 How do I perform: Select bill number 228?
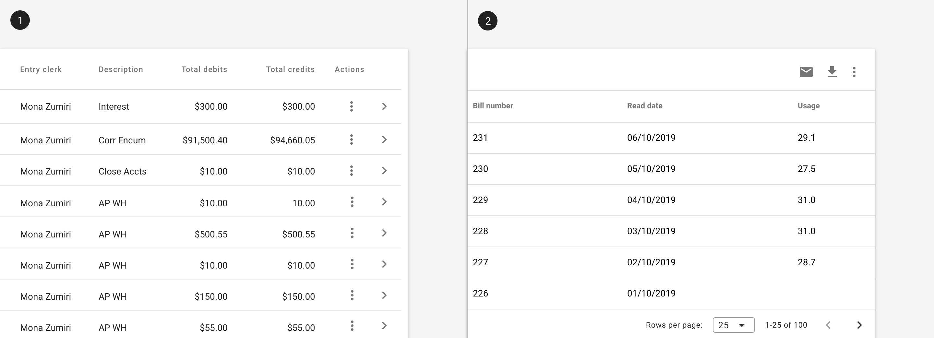pos(480,231)
